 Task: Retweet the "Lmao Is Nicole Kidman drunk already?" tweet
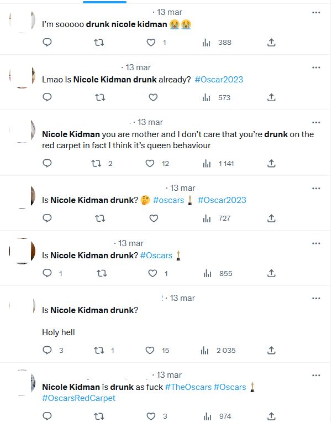coord(100,97)
